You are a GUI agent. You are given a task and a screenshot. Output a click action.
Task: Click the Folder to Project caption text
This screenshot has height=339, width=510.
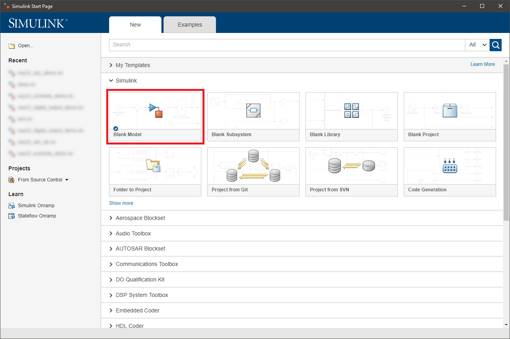132,190
